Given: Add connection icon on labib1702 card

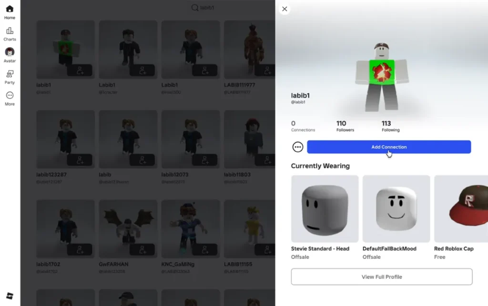Looking at the screenshot, I should pos(80,249).
